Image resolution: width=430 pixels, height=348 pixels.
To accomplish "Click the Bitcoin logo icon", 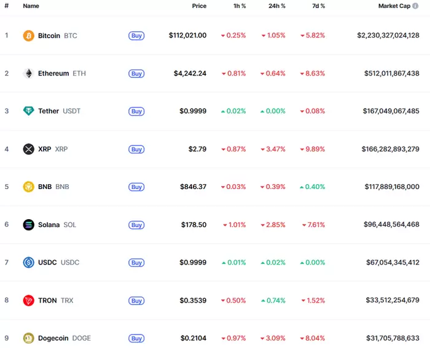I will pos(28,36).
